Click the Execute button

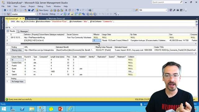tap(44, 14)
